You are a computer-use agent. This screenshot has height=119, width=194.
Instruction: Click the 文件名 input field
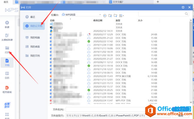105,109
